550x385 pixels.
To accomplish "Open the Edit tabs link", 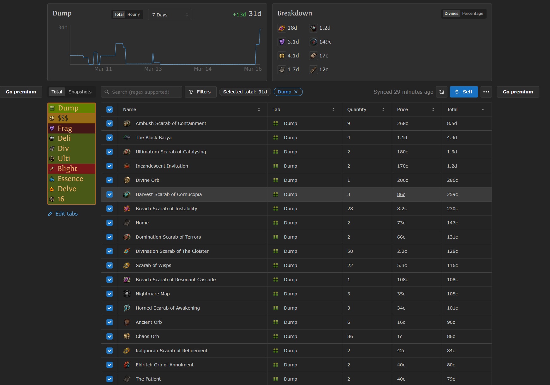I will tap(63, 214).
